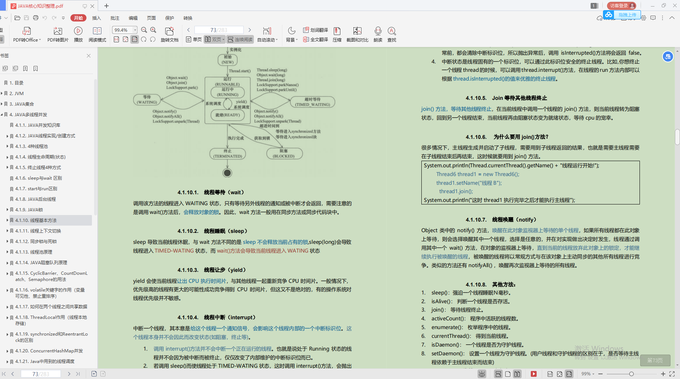Expand bookmark 4.1.13. 线程池原理
This screenshot has height=379, width=680.
click(x=7, y=252)
